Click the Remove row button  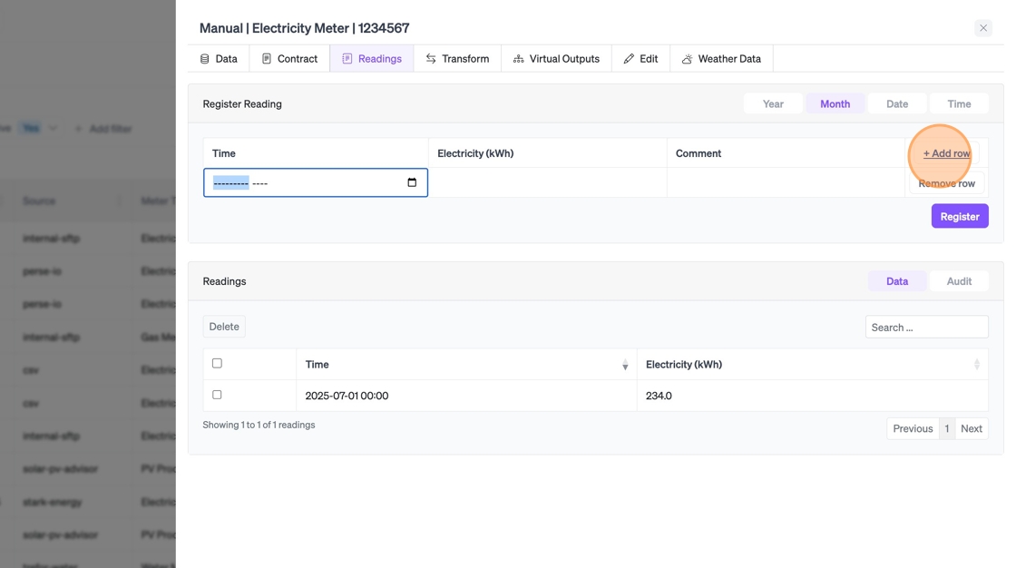coord(946,183)
